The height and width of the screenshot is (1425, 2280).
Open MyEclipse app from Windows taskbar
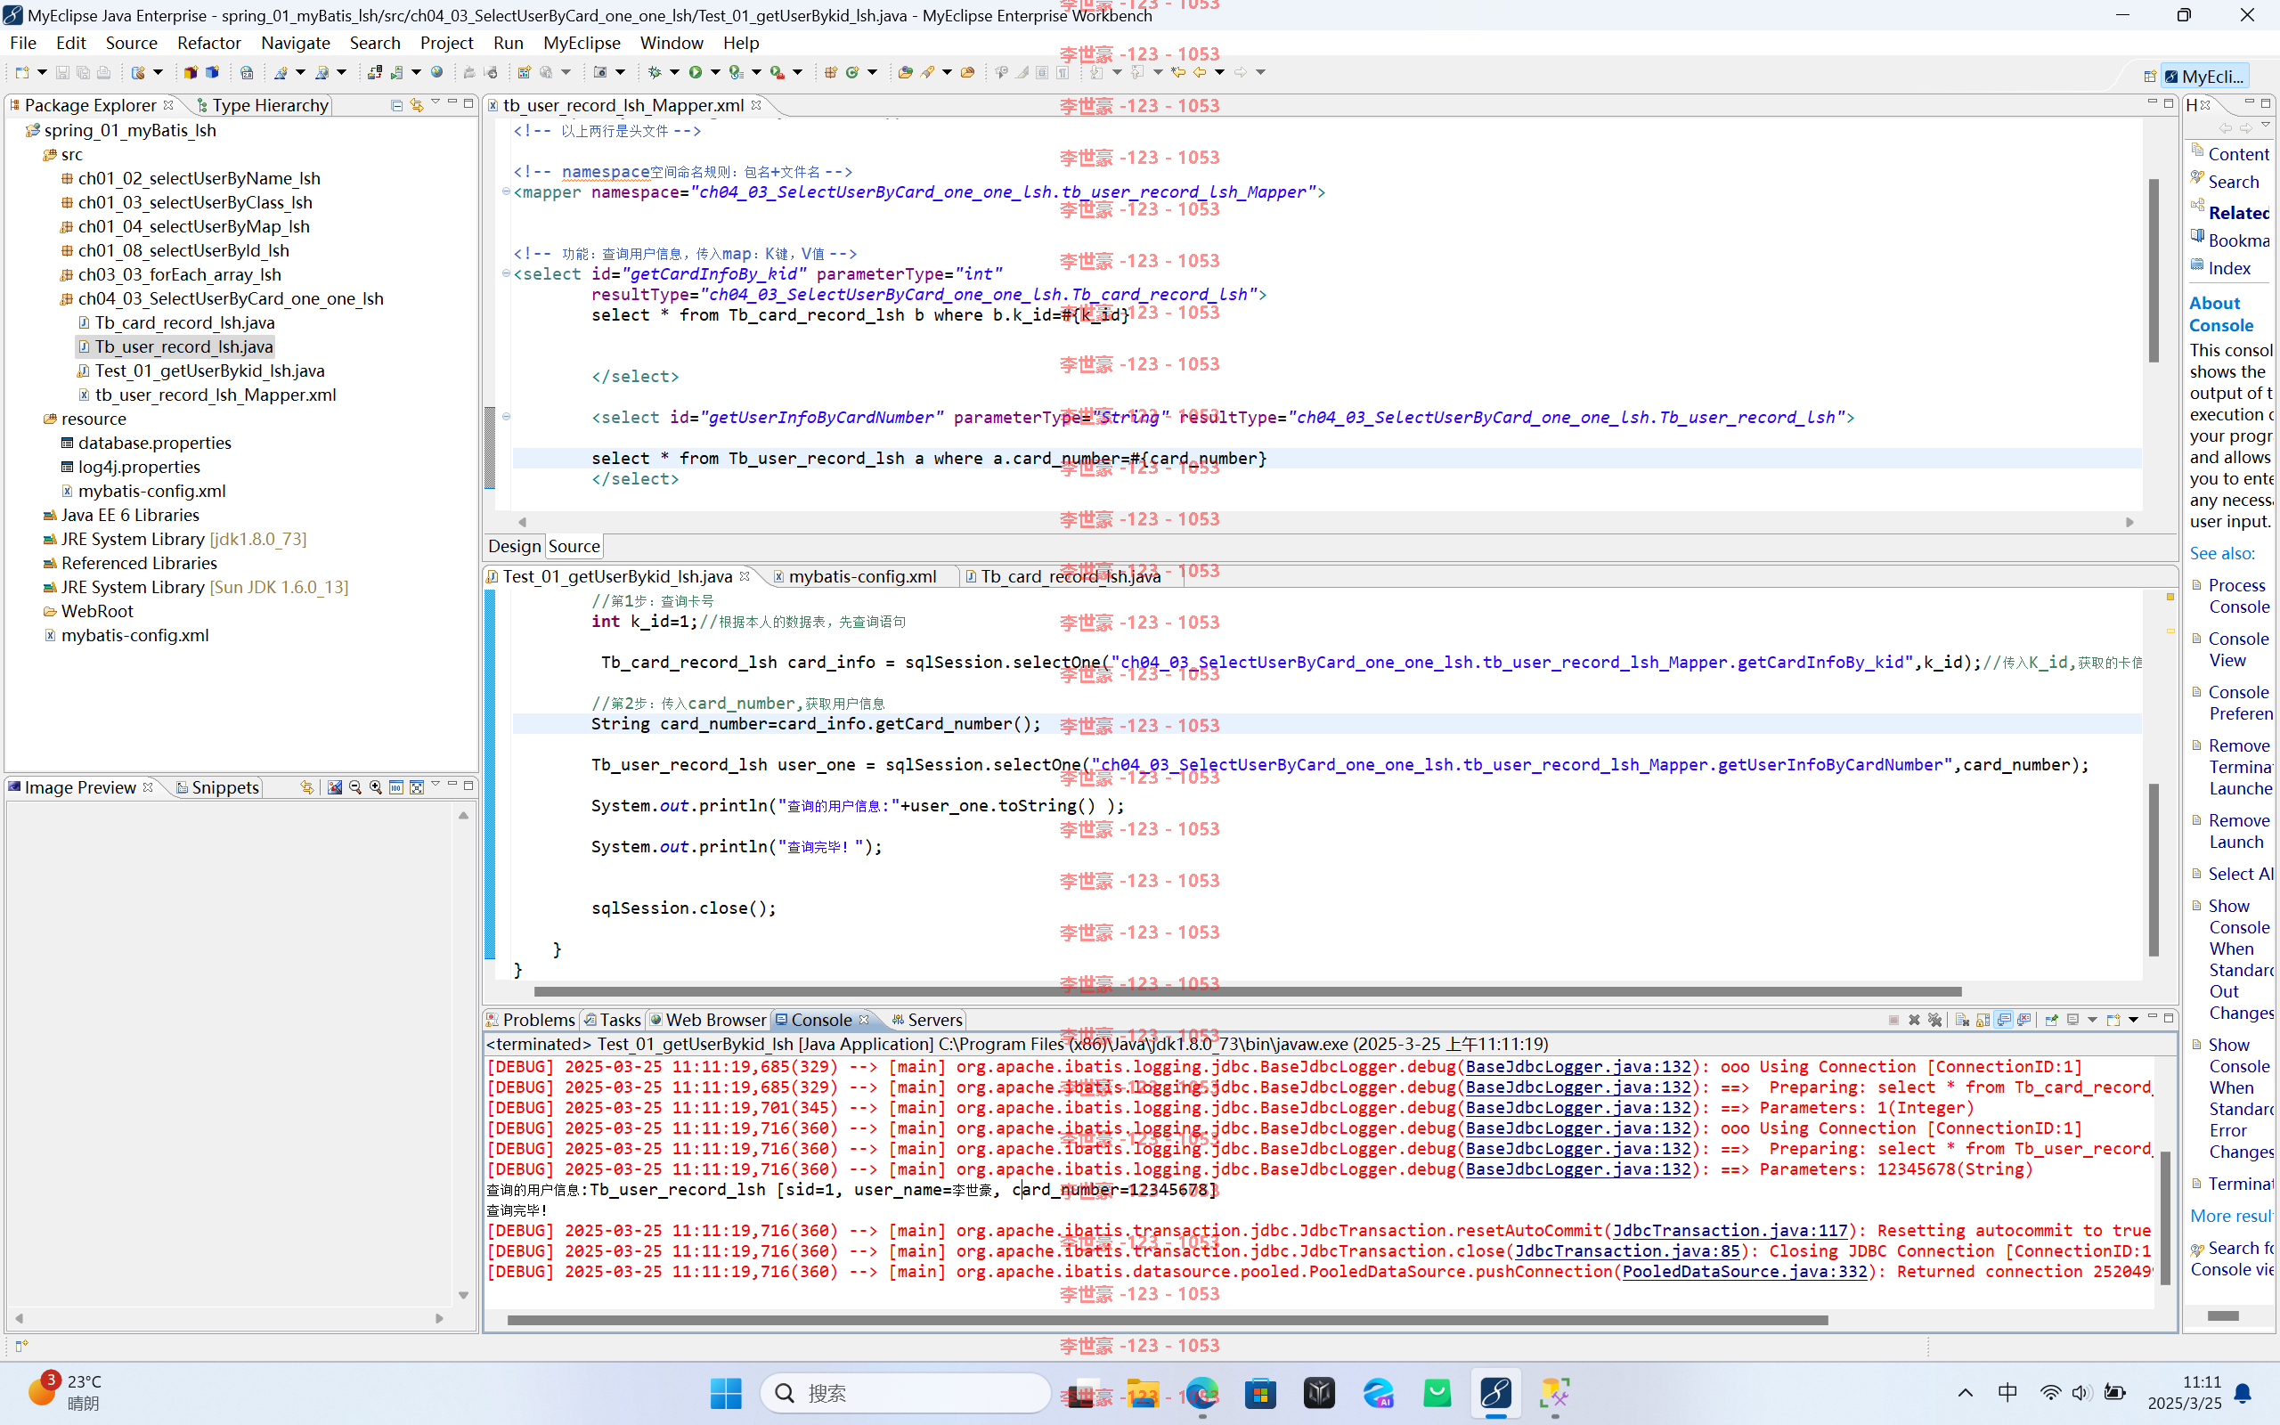[x=1496, y=1393]
